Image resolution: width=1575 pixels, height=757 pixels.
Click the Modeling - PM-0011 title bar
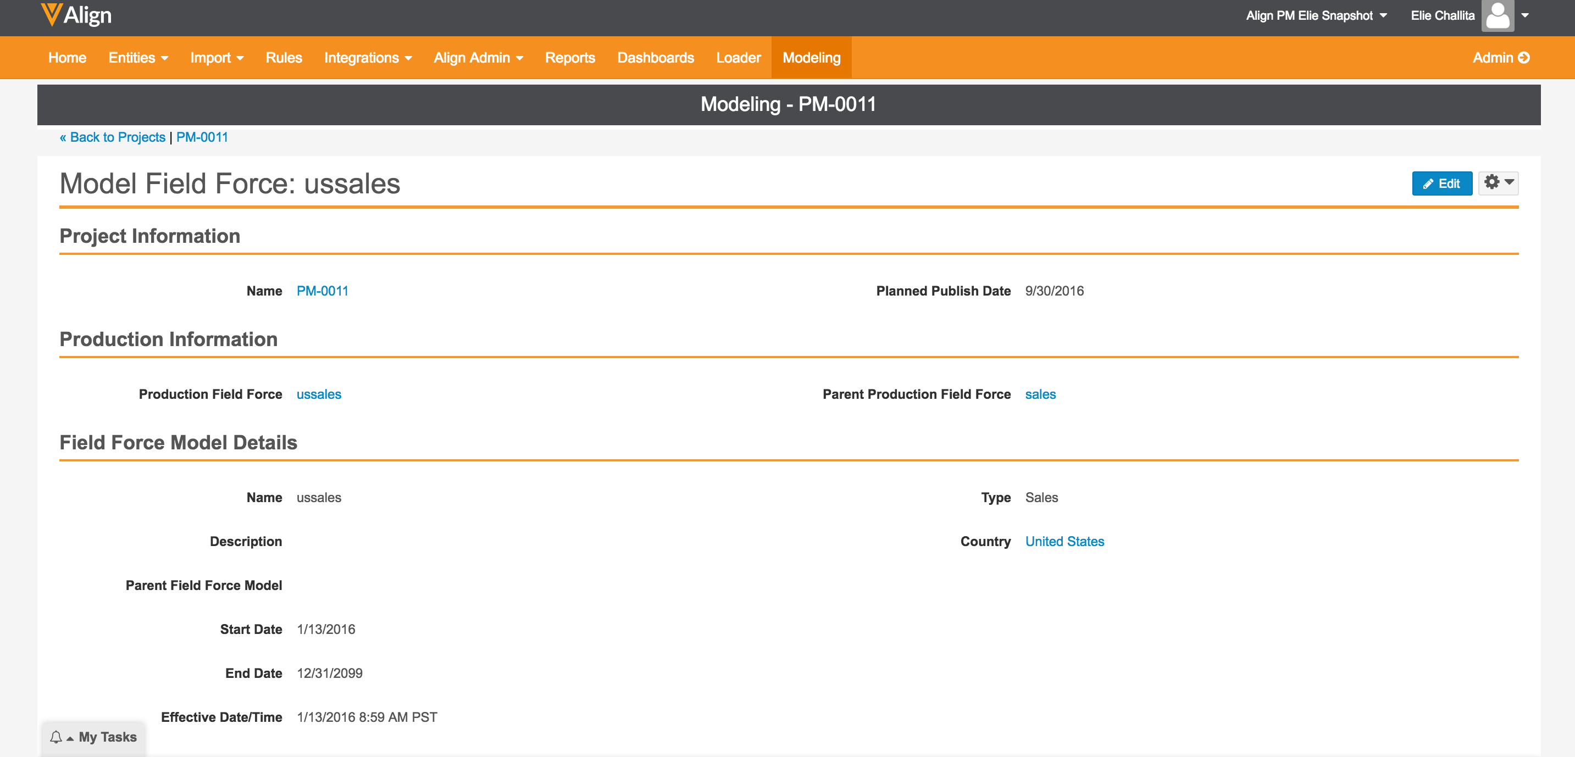(x=788, y=104)
